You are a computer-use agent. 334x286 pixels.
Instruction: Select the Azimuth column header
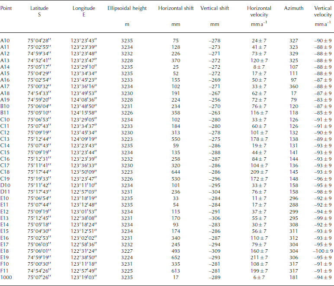pyautogui.click(x=294, y=8)
